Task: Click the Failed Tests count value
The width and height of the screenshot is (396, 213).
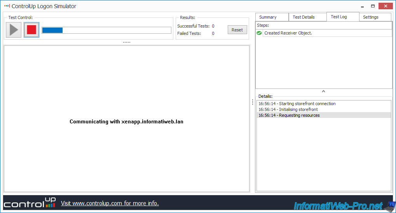Action: pyautogui.click(x=213, y=33)
